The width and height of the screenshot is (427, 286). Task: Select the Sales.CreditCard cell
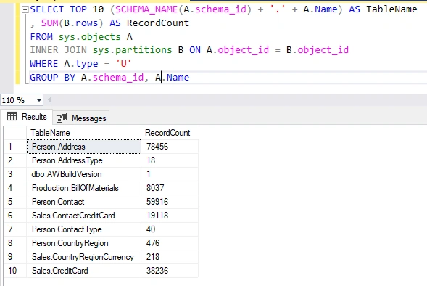(84, 271)
